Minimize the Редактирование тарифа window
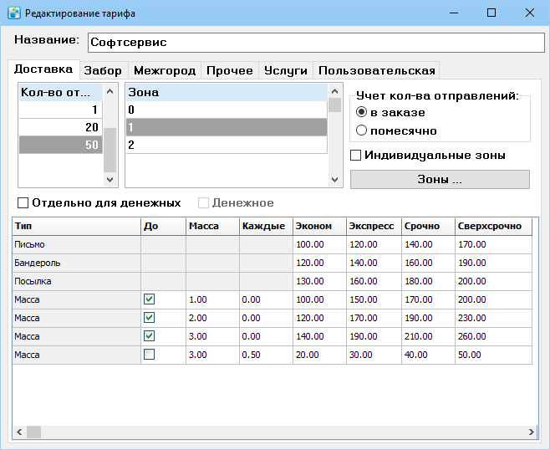This screenshot has width=550, height=450. pos(454,13)
